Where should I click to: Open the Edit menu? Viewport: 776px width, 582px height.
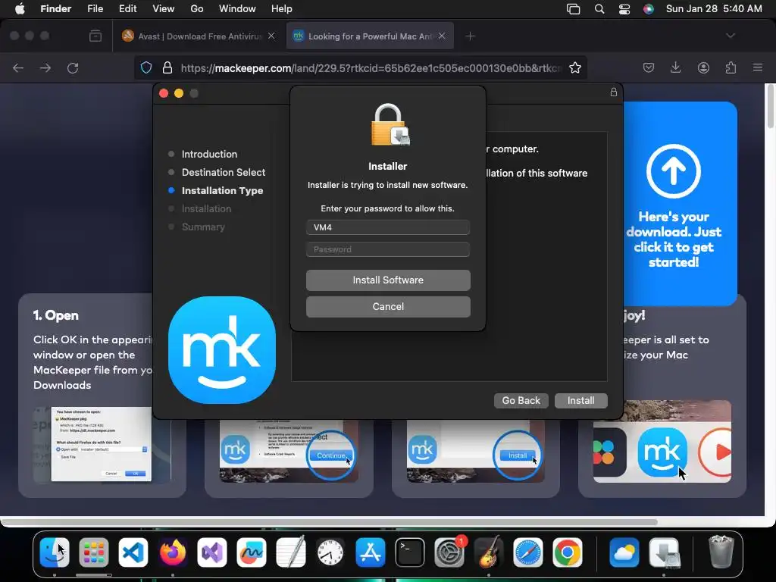coord(127,9)
